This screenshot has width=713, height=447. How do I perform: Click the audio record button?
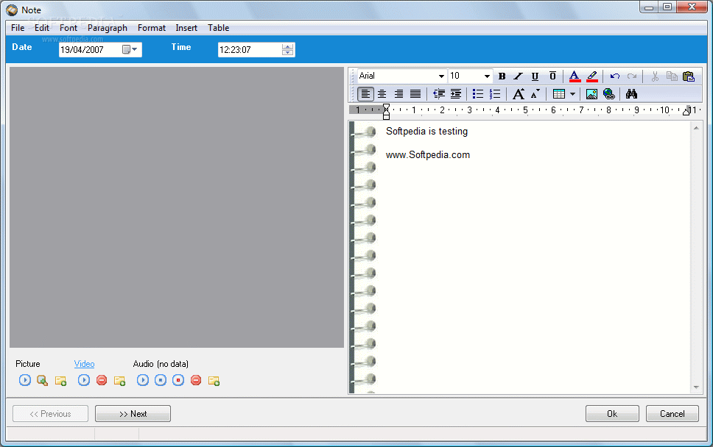point(178,380)
